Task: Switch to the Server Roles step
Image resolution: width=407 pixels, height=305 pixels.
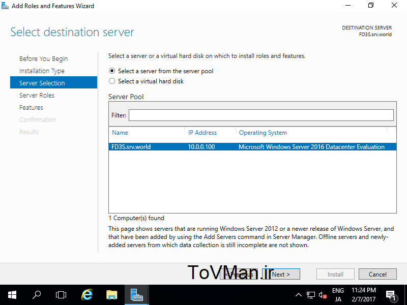Action: [37, 96]
